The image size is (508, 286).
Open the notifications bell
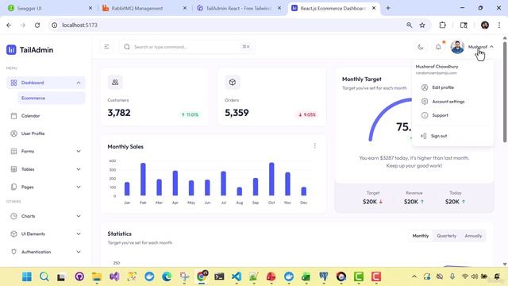[x=438, y=47]
